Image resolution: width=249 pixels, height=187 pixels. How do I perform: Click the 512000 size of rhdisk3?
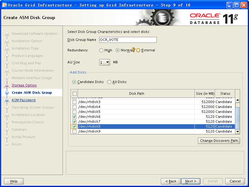[x=208, y=102]
